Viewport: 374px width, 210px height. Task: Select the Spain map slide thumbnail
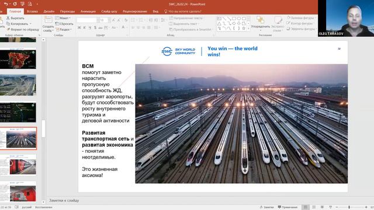pyautogui.click(x=18, y=59)
